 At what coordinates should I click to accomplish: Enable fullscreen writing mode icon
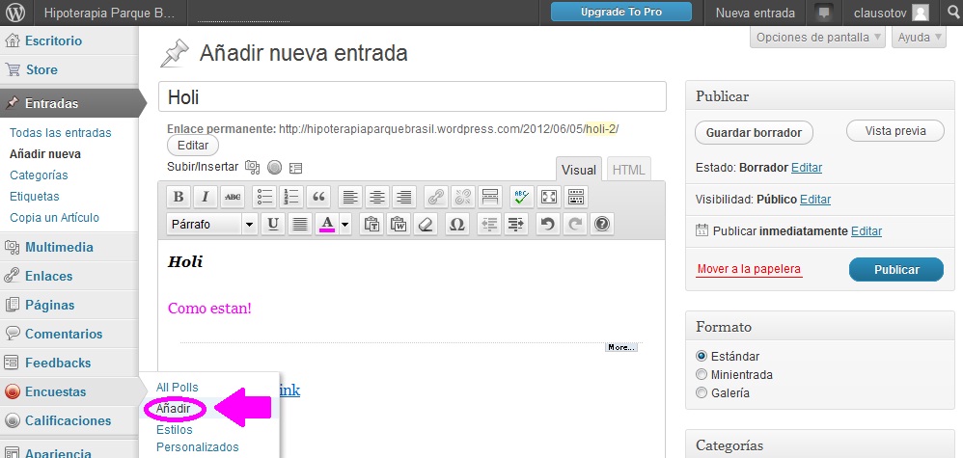(548, 197)
